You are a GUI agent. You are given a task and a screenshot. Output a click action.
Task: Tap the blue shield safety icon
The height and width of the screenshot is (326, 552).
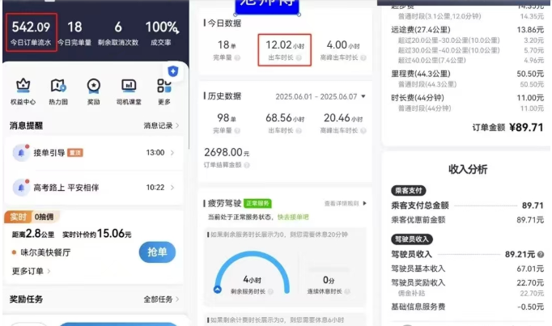click(172, 71)
